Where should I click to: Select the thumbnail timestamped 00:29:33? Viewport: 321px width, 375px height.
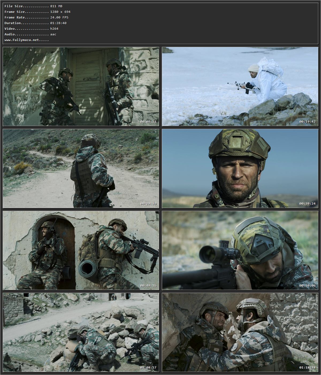tap(81, 168)
